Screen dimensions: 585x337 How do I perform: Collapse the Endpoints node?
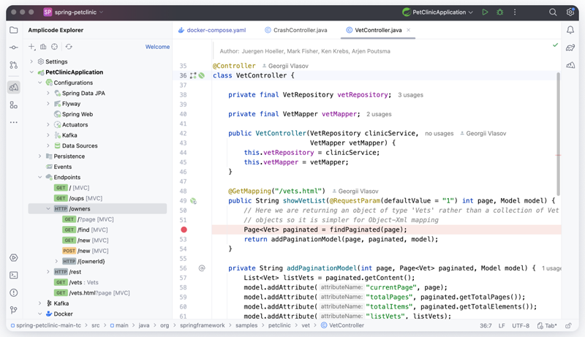(x=40, y=177)
